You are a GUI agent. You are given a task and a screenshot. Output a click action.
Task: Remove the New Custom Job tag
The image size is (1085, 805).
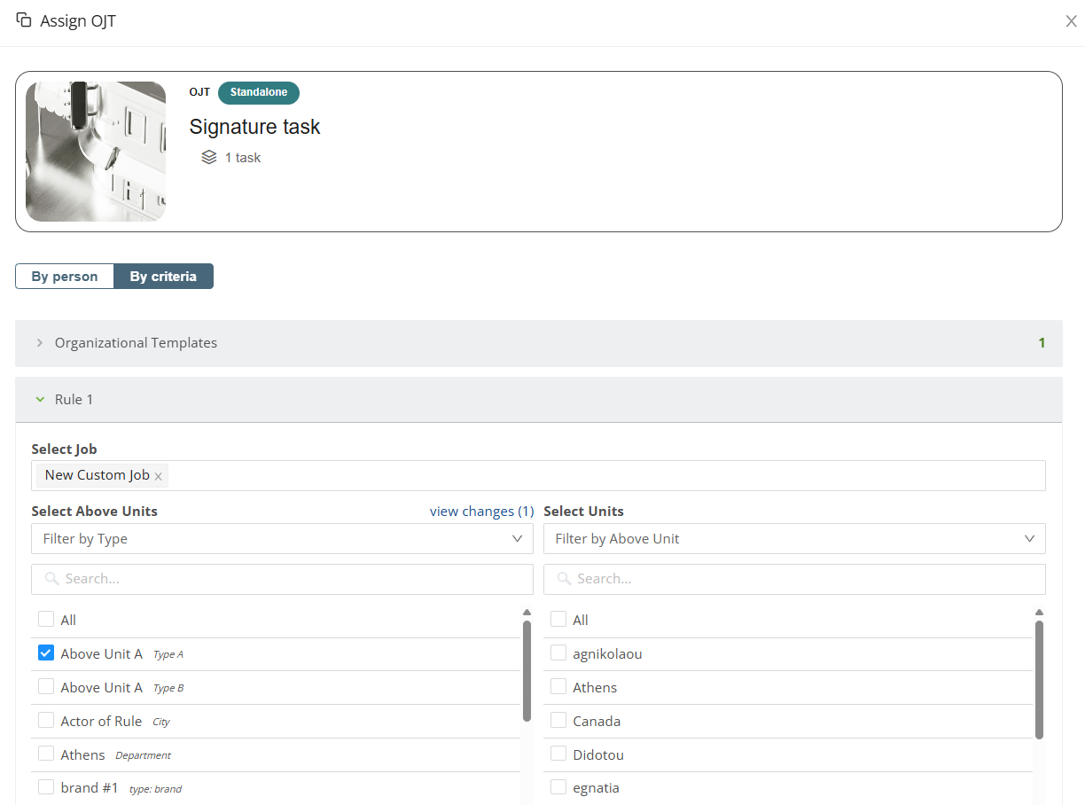(158, 476)
